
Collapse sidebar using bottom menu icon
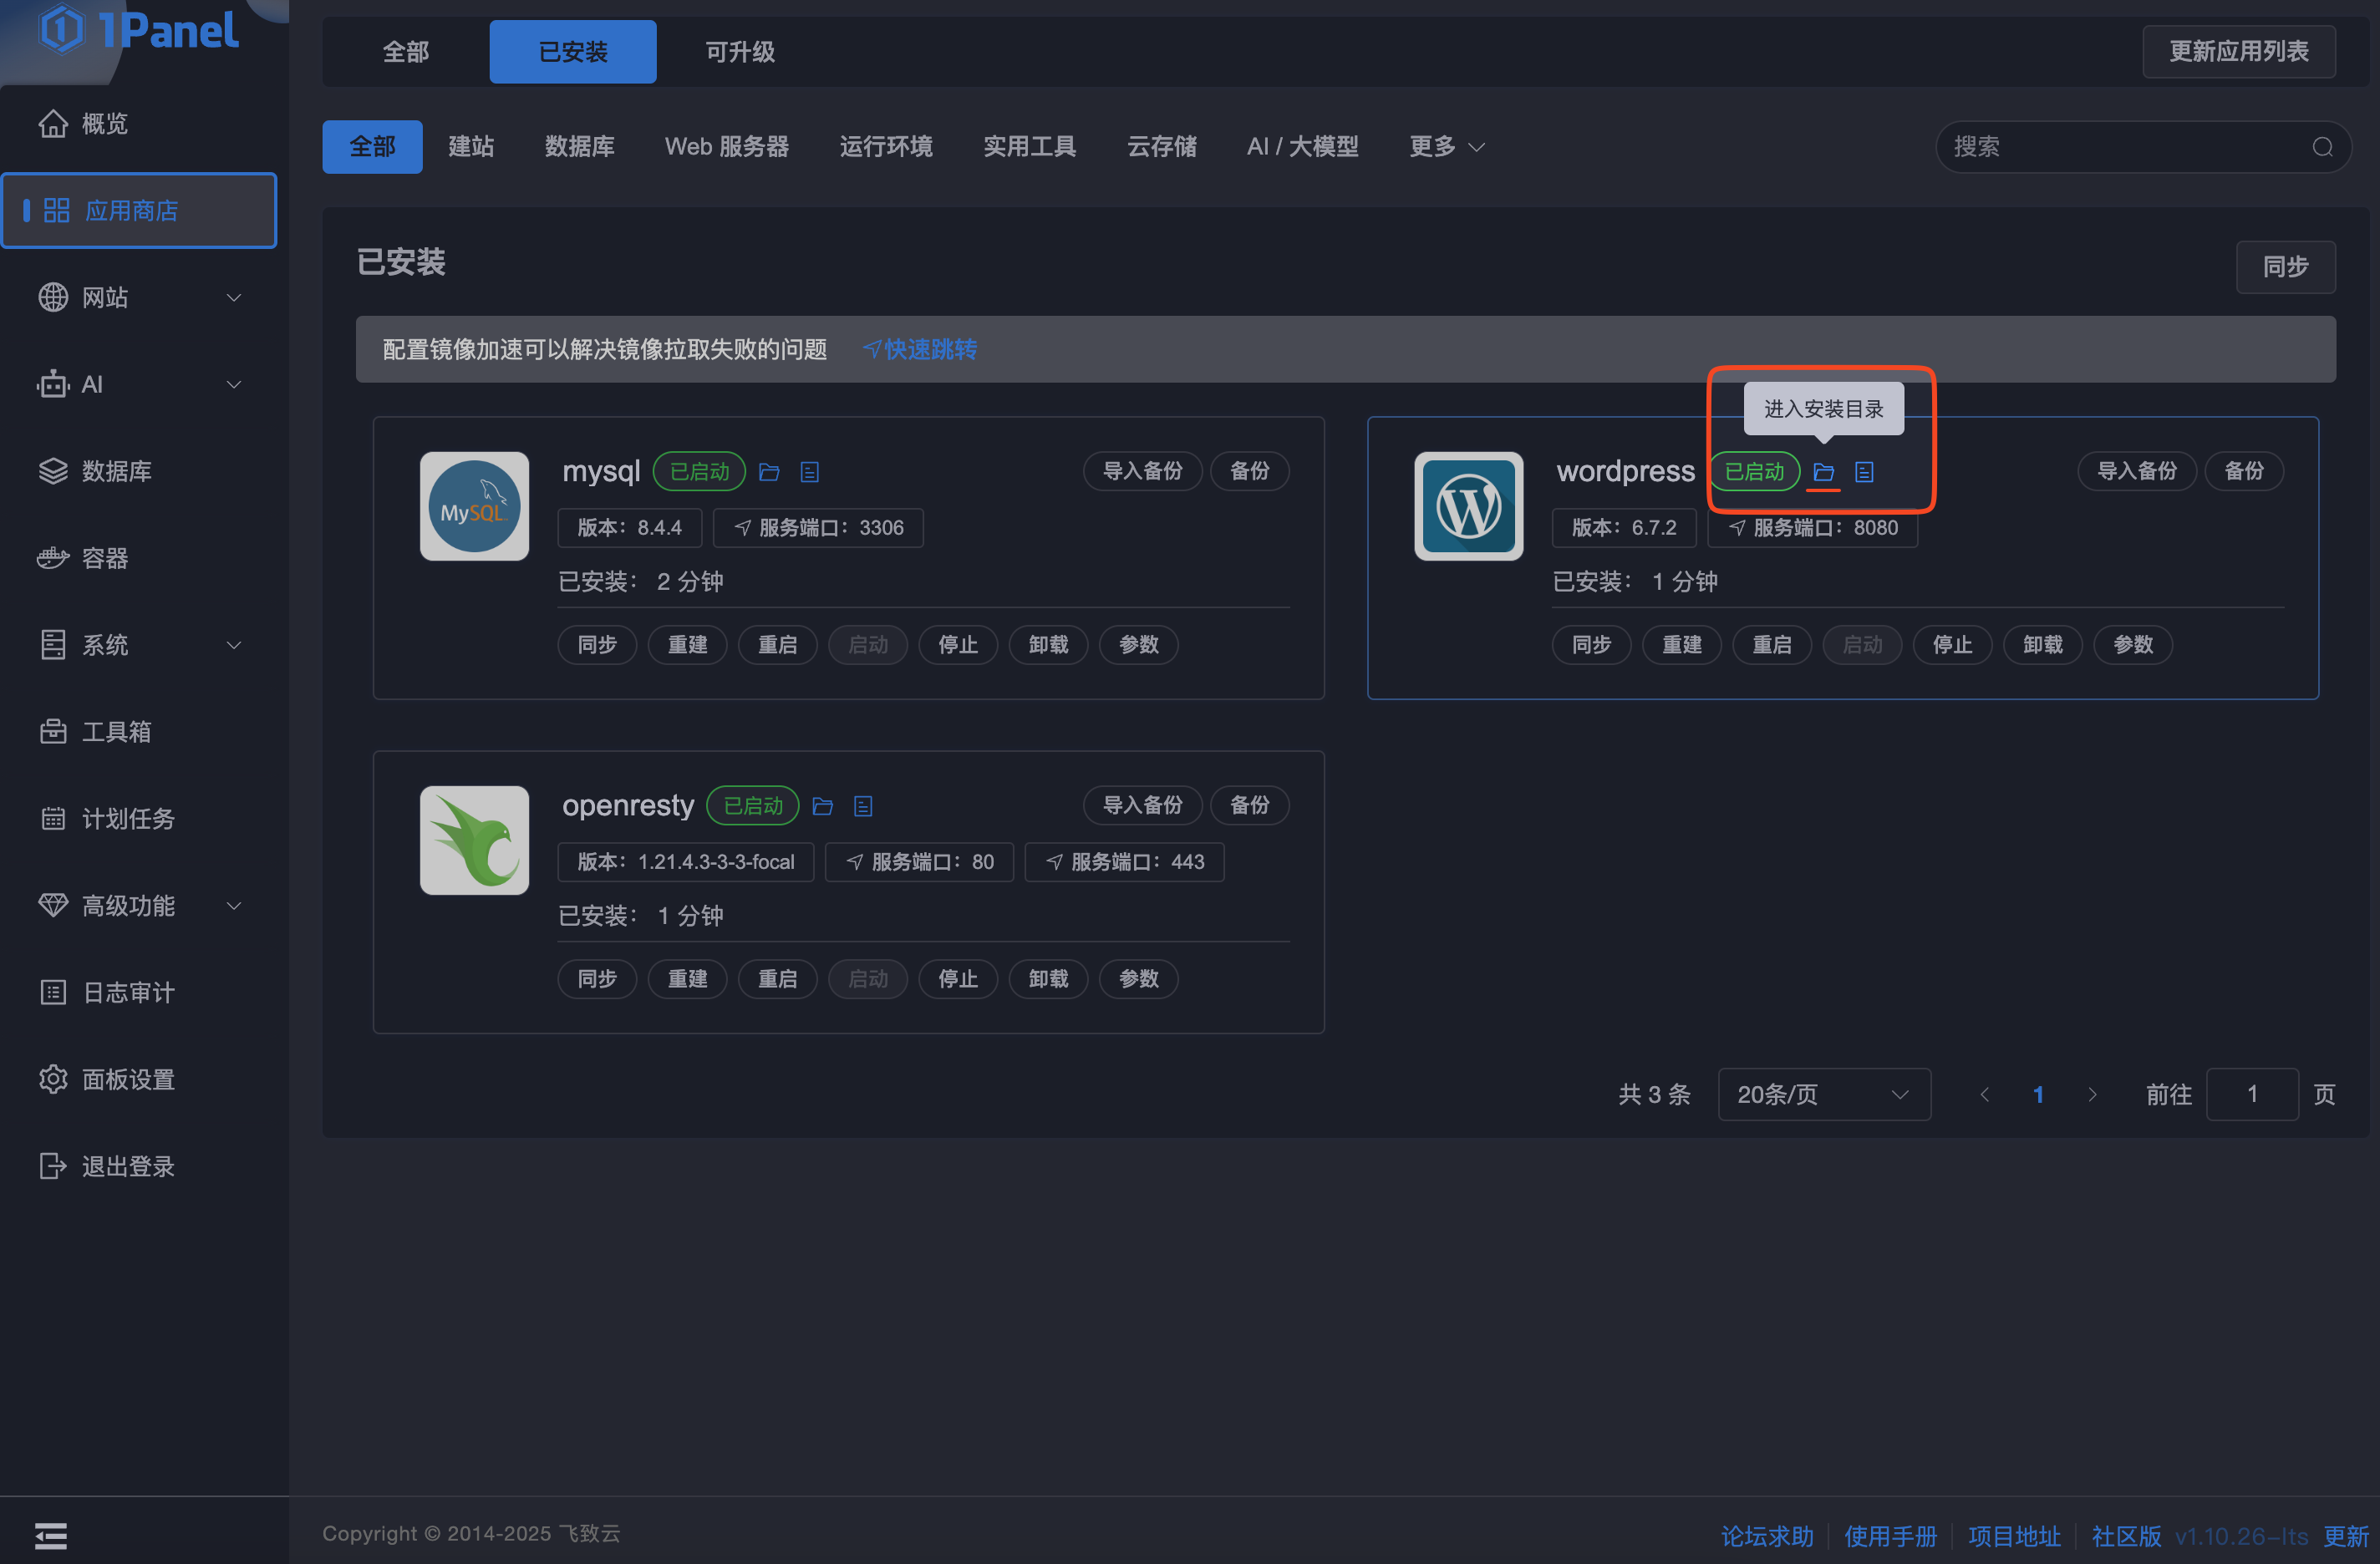[x=51, y=1535]
